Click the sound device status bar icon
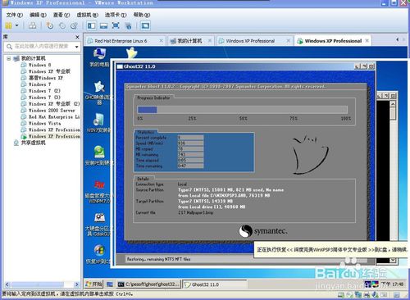This screenshot has height=300, width=410. point(375,294)
